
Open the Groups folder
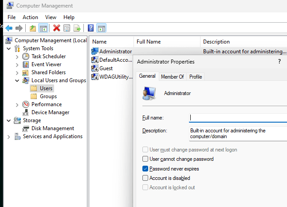48,96
